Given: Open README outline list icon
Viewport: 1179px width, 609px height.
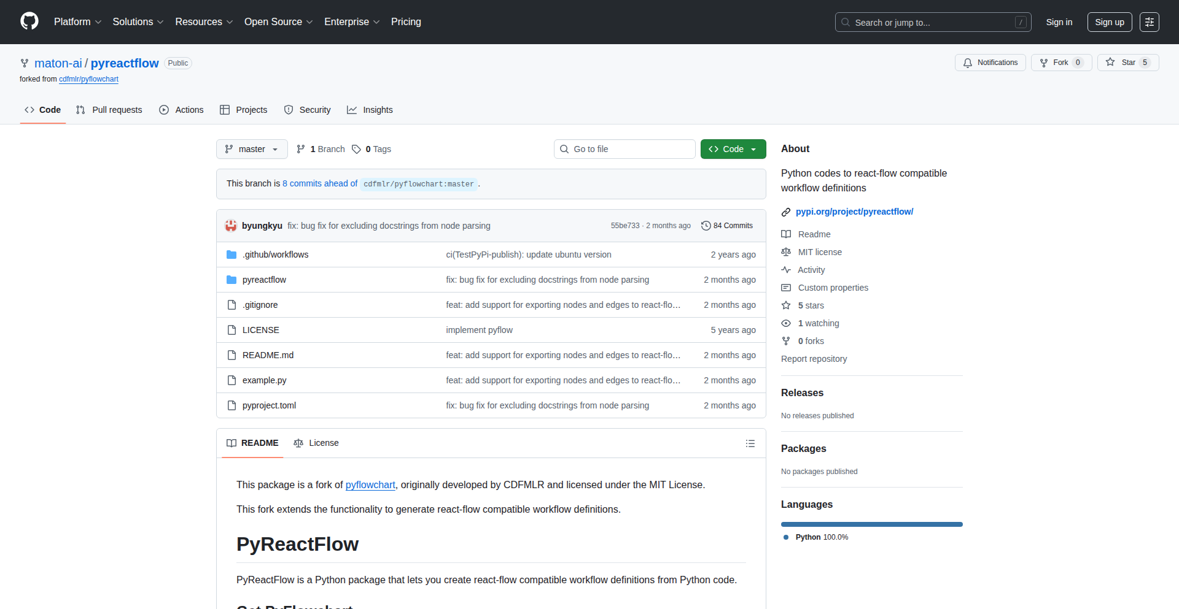Looking at the screenshot, I should 750,443.
